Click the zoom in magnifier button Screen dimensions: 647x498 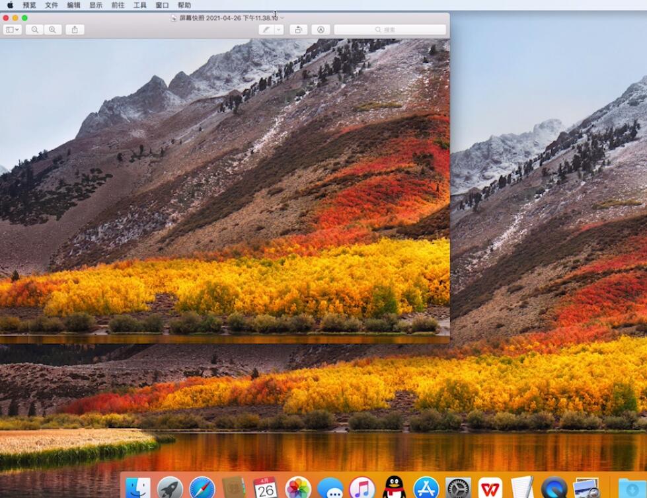52,30
